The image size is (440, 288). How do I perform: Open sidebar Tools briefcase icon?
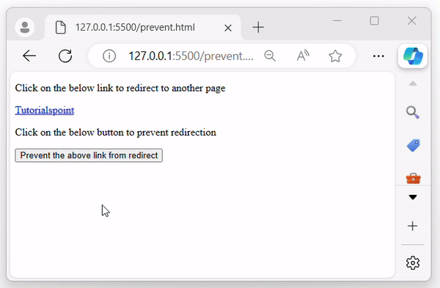coord(413,178)
